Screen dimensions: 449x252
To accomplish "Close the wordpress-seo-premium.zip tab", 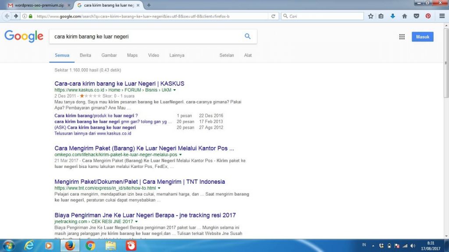I will pyautogui.click(x=69, y=5).
